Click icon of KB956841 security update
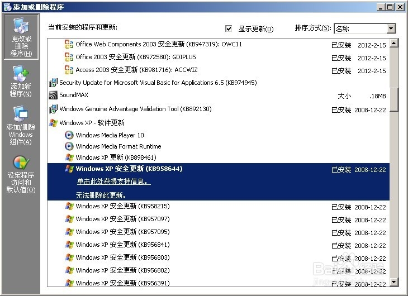The width and height of the screenshot is (408, 296). pyautogui.click(x=69, y=245)
